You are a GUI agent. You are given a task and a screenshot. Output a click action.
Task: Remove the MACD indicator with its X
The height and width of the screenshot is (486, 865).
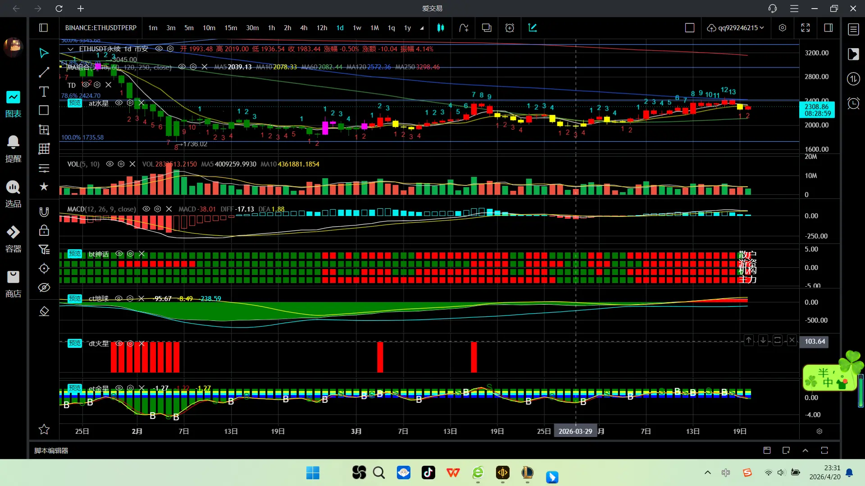(169, 209)
